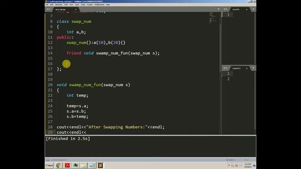Click the Sublime Text title bar icon
The height and width of the screenshot is (169, 301).
(46, 1)
